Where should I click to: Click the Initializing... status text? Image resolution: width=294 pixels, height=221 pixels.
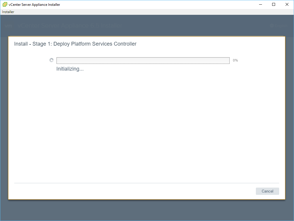(x=70, y=69)
